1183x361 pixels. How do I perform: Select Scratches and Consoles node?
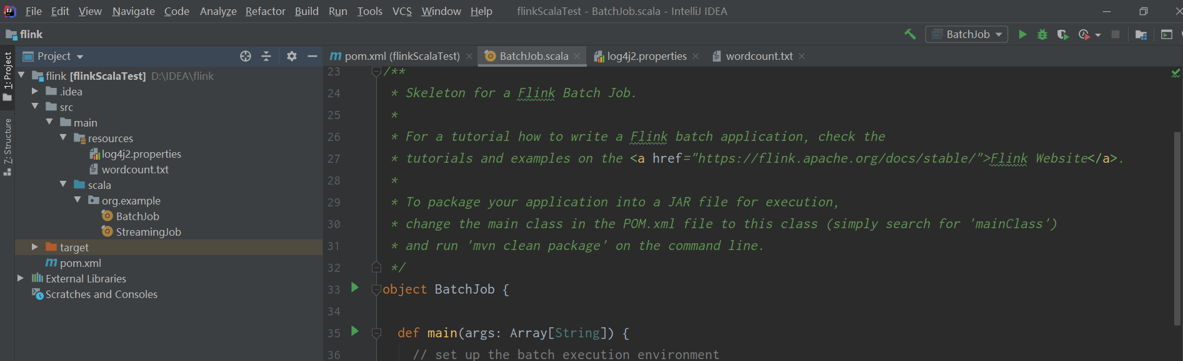click(x=101, y=294)
